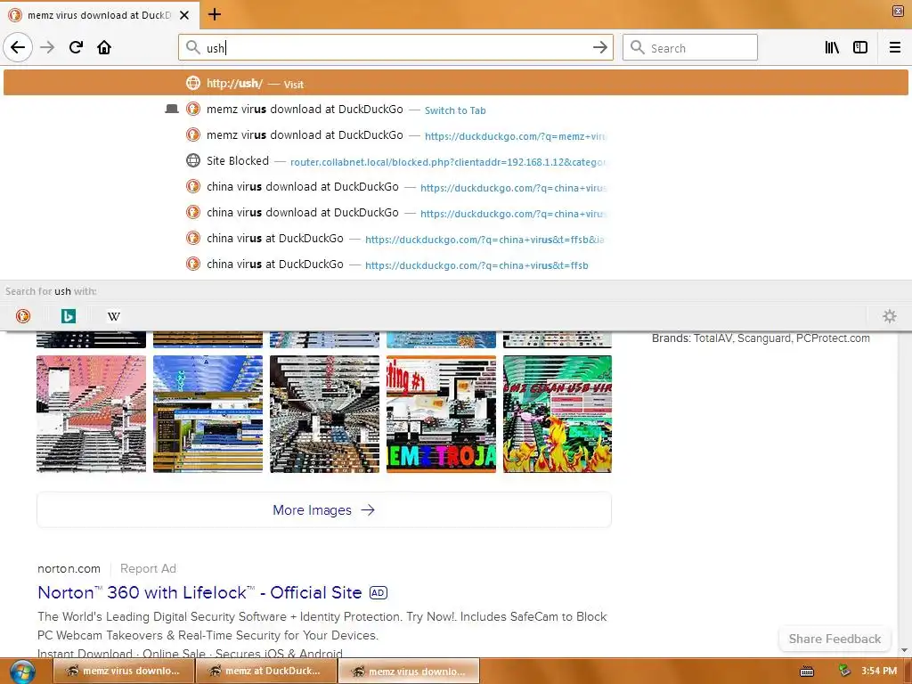Click the Share Feedback button
The width and height of the screenshot is (912, 684).
tap(835, 639)
